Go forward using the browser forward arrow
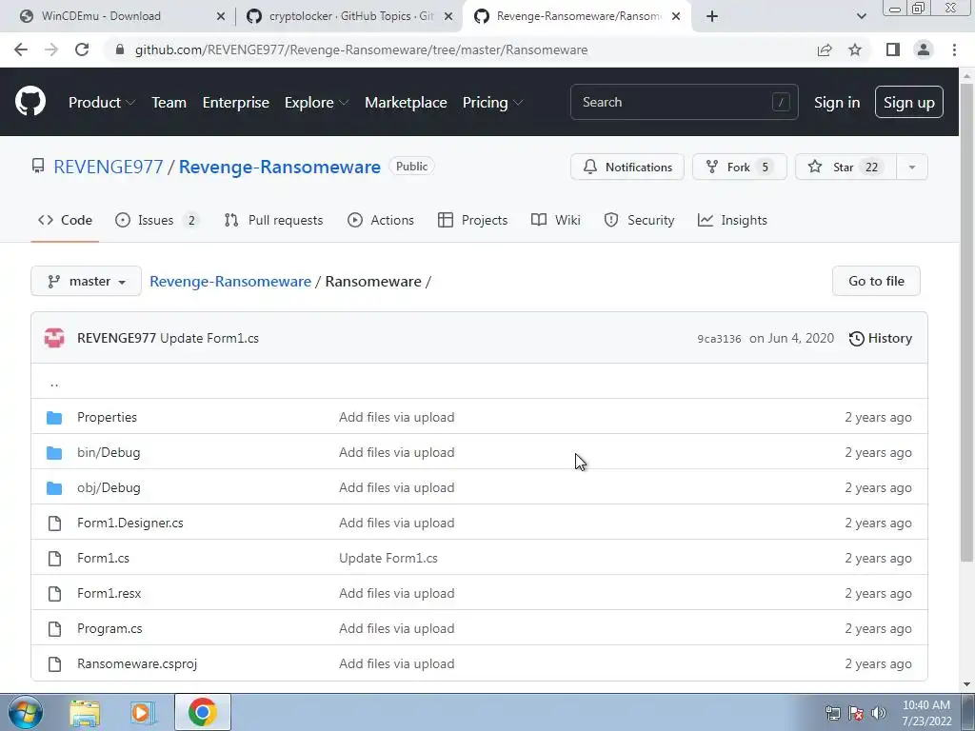Image resolution: width=975 pixels, height=731 pixels. pyautogui.click(x=51, y=49)
